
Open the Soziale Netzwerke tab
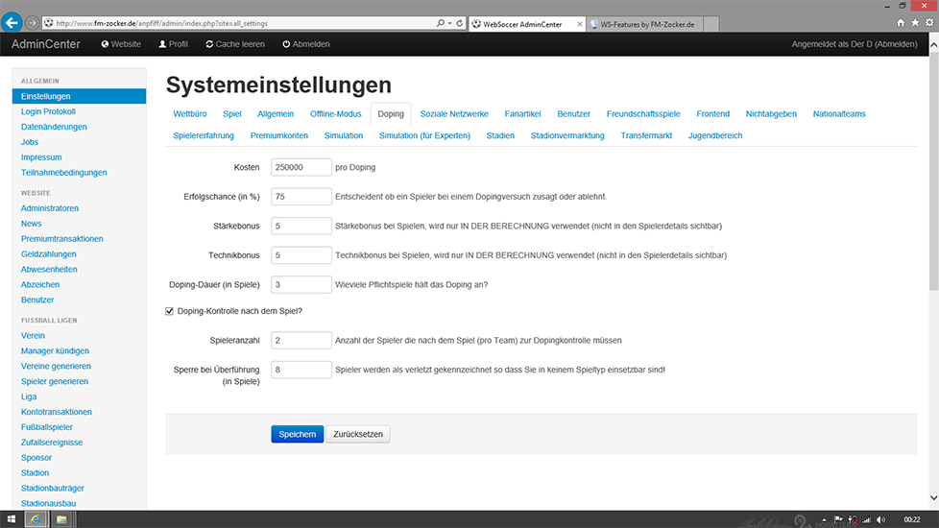pos(454,114)
